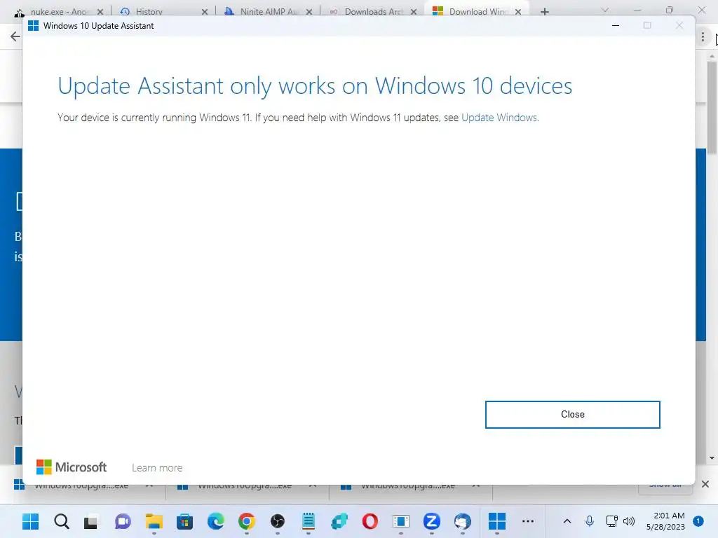Dismiss the browser downloads bar
The width and height of the screenshot is (718, 538).
click(705, 484)
